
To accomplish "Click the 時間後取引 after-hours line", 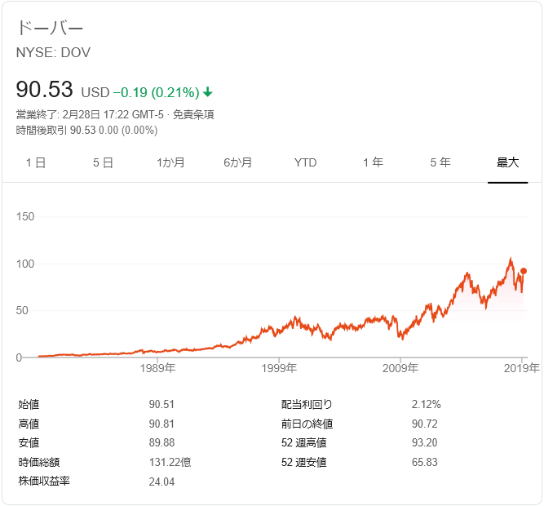I will (x=86, y=130).
